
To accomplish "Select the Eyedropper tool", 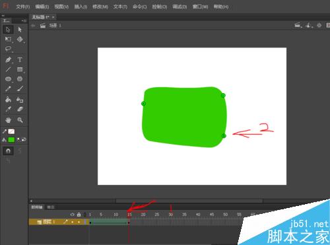I will (8, 110).
